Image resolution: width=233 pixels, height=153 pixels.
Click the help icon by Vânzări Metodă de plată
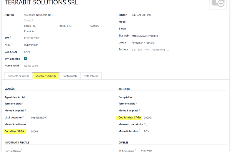pyautogui.click(x=25, y=110)
